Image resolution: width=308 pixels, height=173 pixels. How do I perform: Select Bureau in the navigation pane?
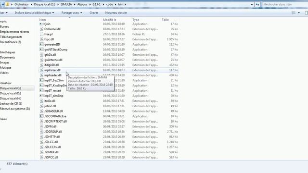click(4, 27)
